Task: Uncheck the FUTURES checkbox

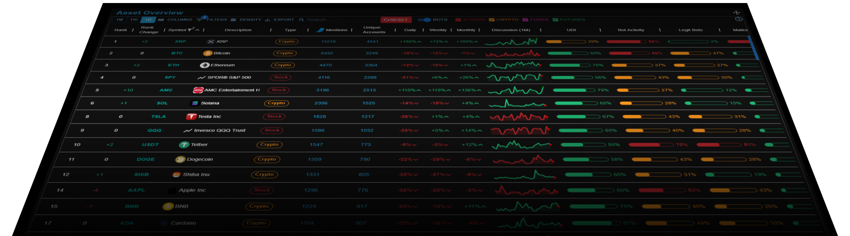Action: 555,20
